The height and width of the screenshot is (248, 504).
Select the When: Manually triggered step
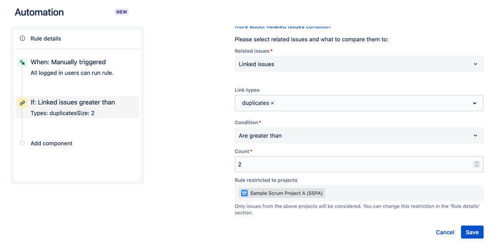click(x=68, y=62)
